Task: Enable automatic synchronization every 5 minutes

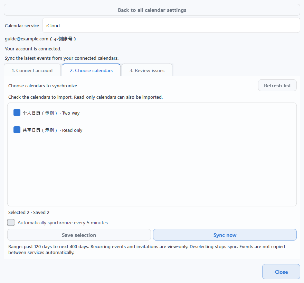Action: click(x=11, y=222)
